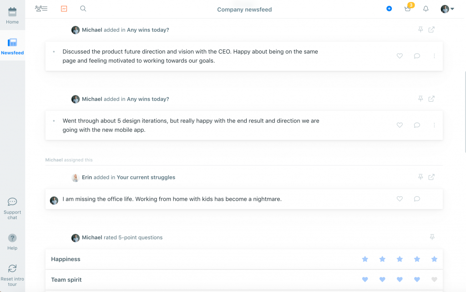This screenshot has height=292, width=466.
Task: Click Erin's avatar thumbnail
Action: click(75, 178)
